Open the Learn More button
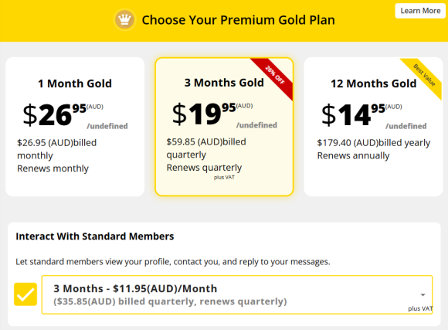This screenshot has height=330, width=448. 420,11
